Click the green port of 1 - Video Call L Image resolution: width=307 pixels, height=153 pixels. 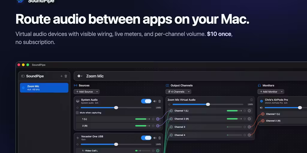point(158,151)
